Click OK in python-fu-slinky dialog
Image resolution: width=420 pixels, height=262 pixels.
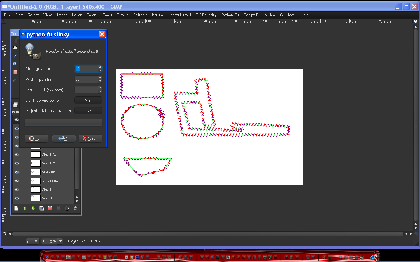coord(64,139)
